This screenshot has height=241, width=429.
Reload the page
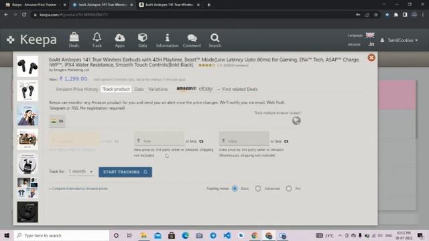pos(24,15)
